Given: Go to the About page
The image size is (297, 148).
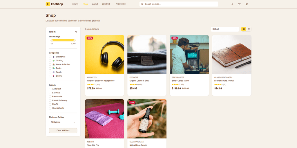Looking at the screenshot, I should pos(95,4).
